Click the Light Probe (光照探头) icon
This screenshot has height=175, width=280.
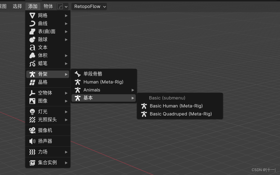click(x=32, y=120)
